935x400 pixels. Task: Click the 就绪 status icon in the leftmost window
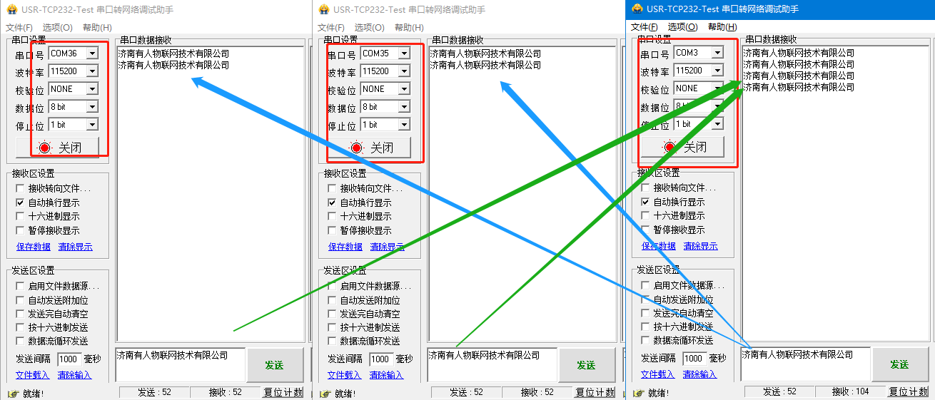(12, 394)
